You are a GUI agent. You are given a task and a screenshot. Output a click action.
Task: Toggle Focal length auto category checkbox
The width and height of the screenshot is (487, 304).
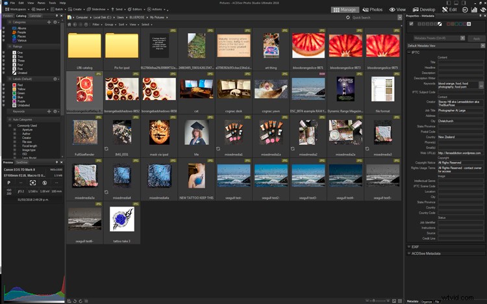click(x=14, y=146)
